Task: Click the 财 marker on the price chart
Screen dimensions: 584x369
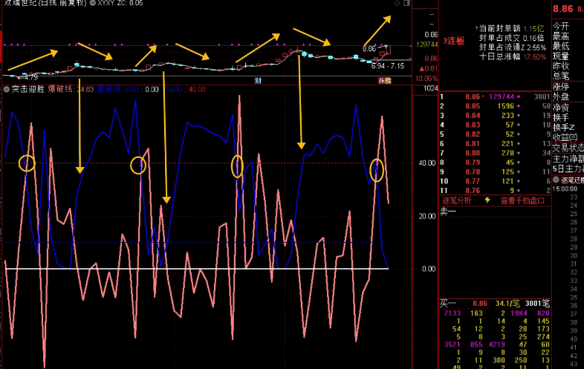Action: pos(258,79)
